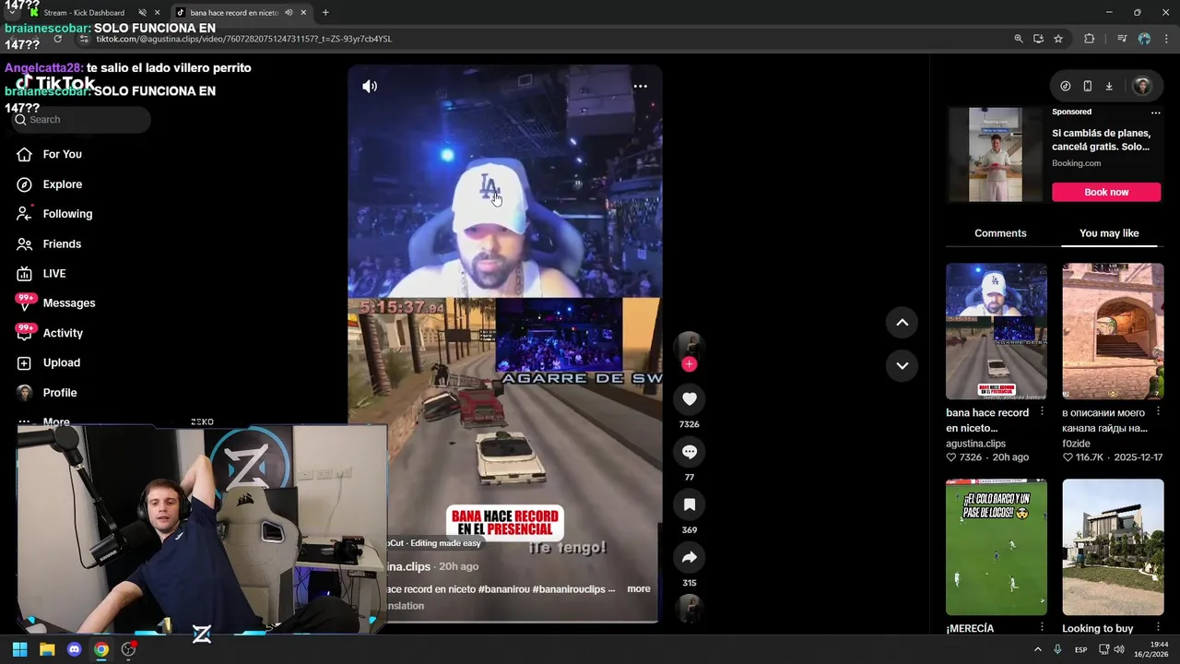Click the TikTok search field
Viewport: 1180px width, 664px height.
81,119
